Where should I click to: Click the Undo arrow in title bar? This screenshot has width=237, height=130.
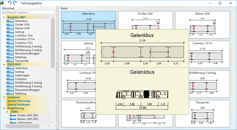pos(10,3)
